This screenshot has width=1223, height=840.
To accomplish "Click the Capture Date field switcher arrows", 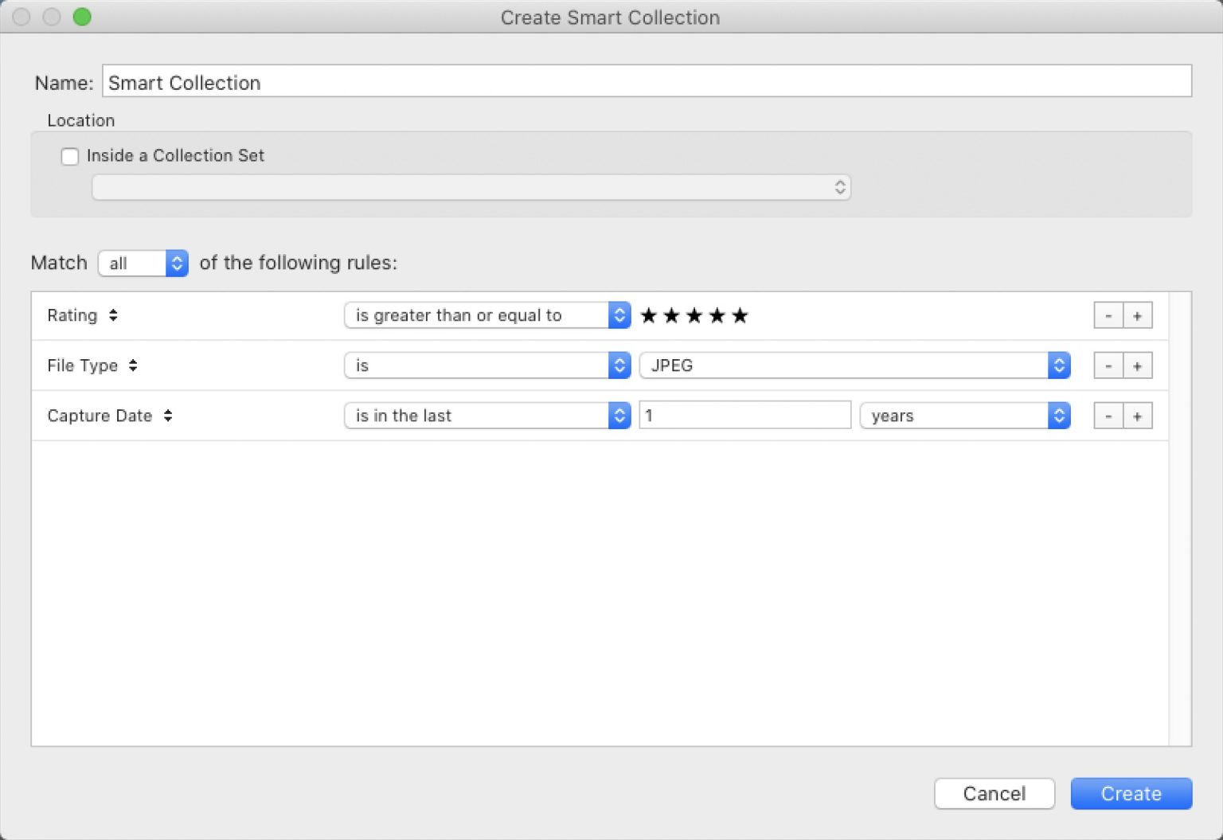I will [168, 415].
